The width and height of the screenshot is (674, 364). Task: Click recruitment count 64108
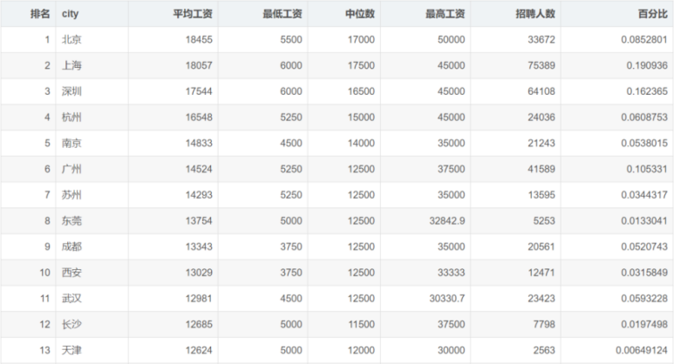(x=541, y=91)
